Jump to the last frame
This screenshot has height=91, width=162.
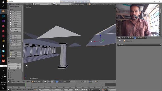click(86, 90)
